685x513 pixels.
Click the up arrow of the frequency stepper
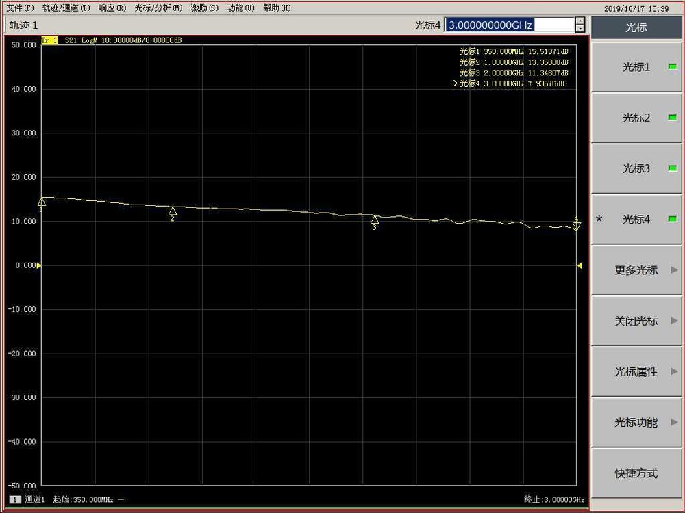click(579, 21)
